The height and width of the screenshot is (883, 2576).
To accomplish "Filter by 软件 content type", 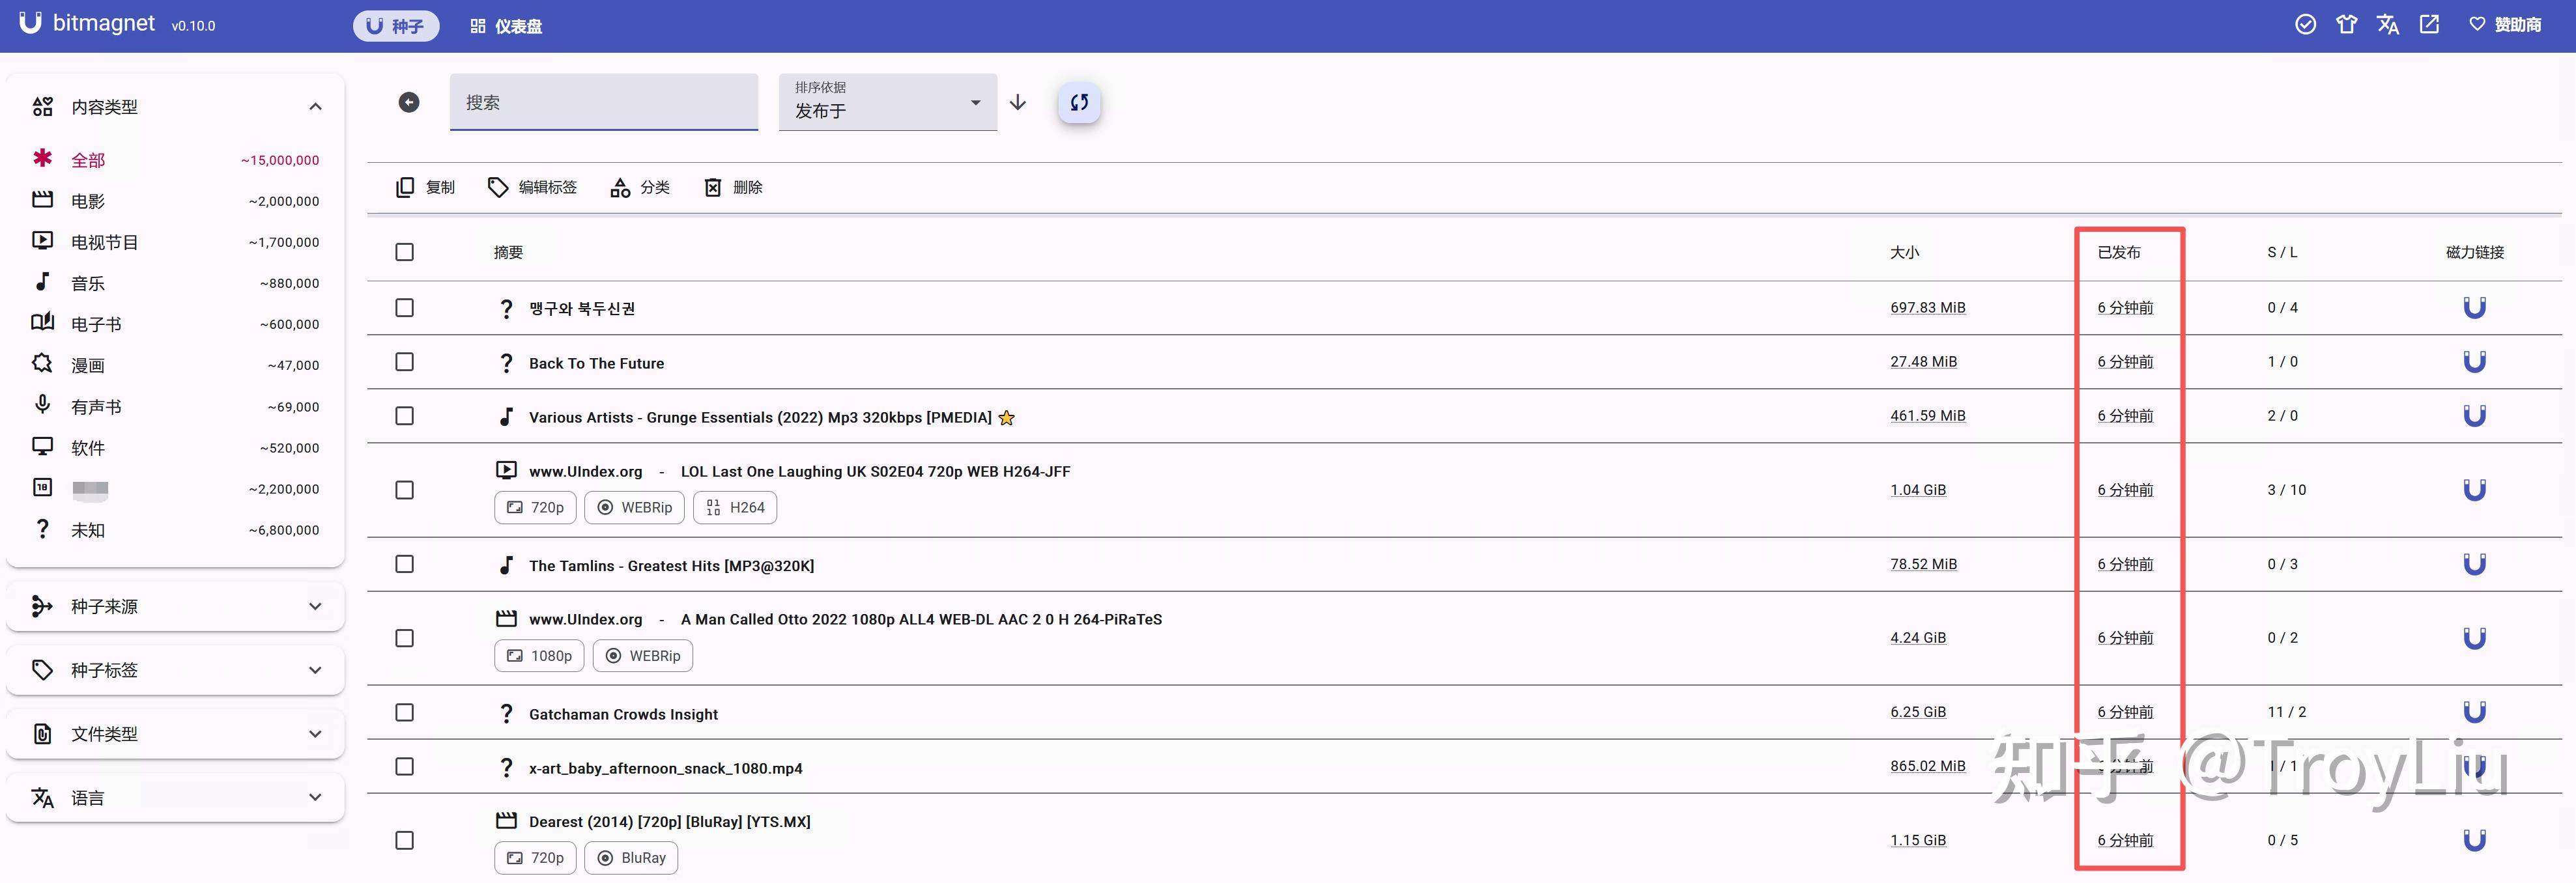I will point(176,448).
